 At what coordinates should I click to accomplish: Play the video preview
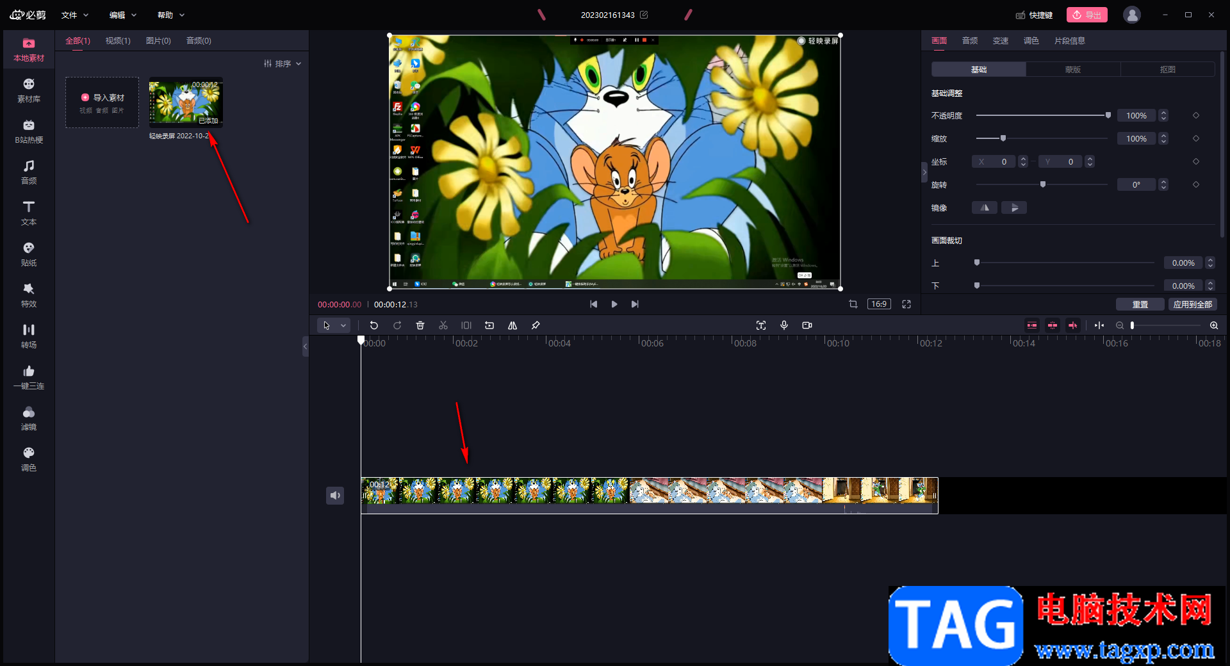(x=614, y=304)
